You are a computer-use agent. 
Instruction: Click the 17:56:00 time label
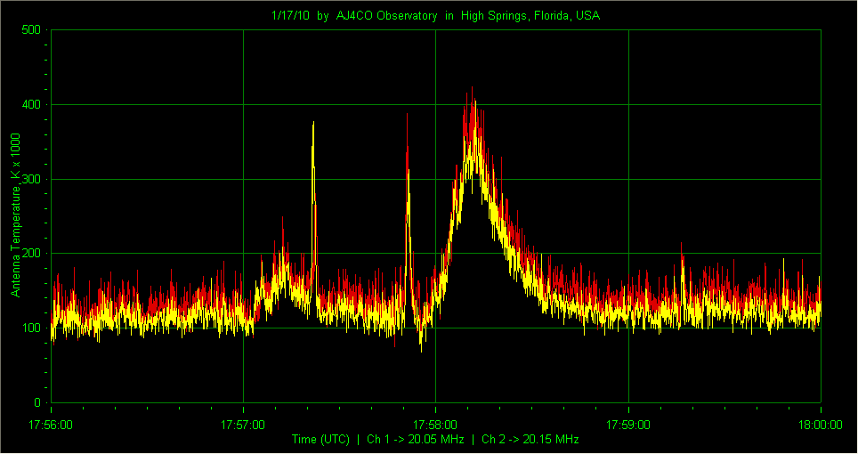[x=51, y=425]
